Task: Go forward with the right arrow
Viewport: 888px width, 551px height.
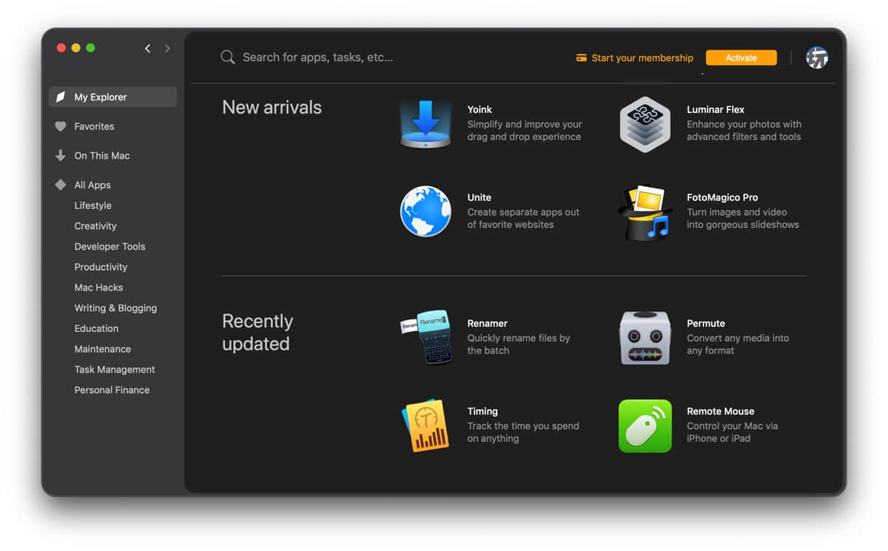Action: tap(167, 48)
